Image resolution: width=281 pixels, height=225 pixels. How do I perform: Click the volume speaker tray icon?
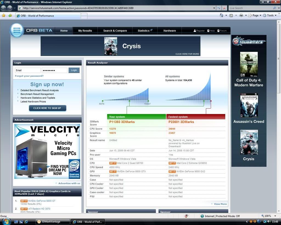(269, 222)
